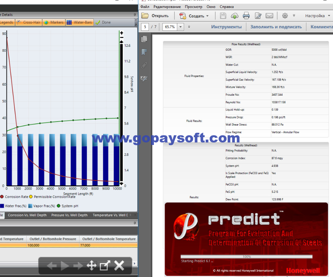
Task: Close the overlay bar with X icon
Action: click(x=119, y=265)
